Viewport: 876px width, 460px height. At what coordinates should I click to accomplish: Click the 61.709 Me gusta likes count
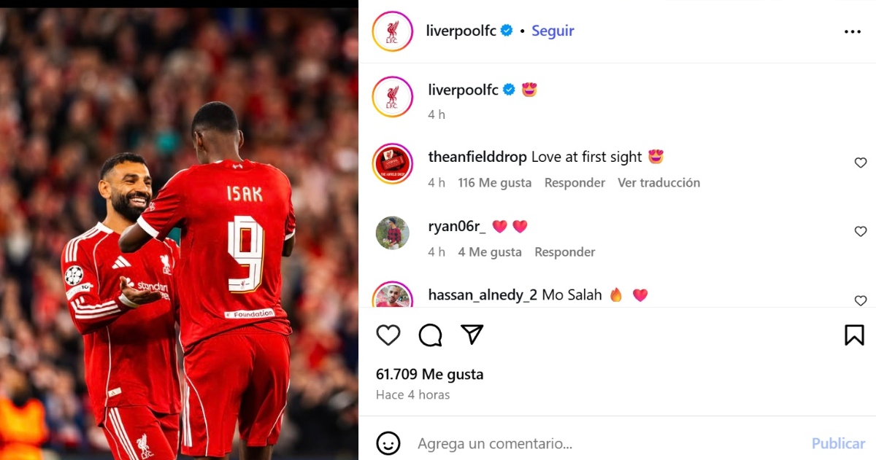430,374
